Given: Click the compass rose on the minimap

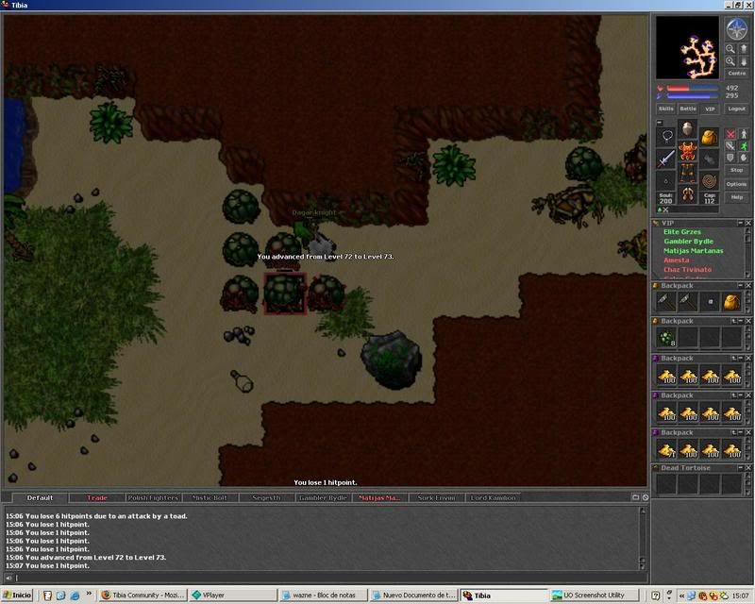Looking at the screenshot, I should [736, 29].
